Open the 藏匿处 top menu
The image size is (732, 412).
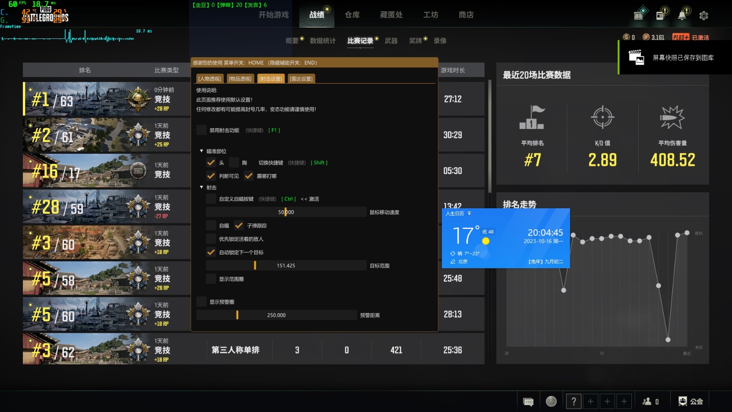[x=391, y=15]
